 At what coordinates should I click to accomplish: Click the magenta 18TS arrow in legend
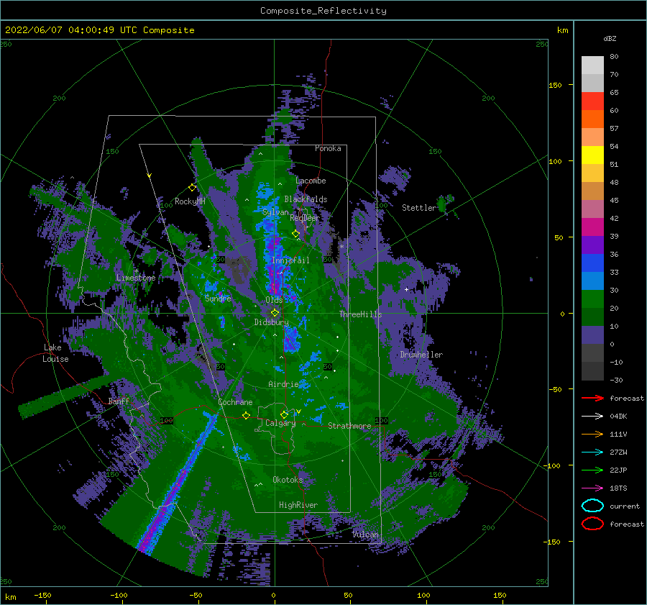click(x=592, y=488)
